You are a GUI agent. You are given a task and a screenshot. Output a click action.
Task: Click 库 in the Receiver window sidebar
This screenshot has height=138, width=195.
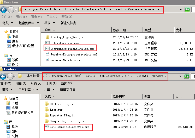point(11,55)
